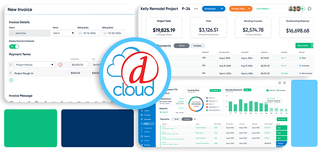Open To Dos via the list icon in the sidebar
Image resolution: width=321 pixels, height=153 pixels.
142,141
